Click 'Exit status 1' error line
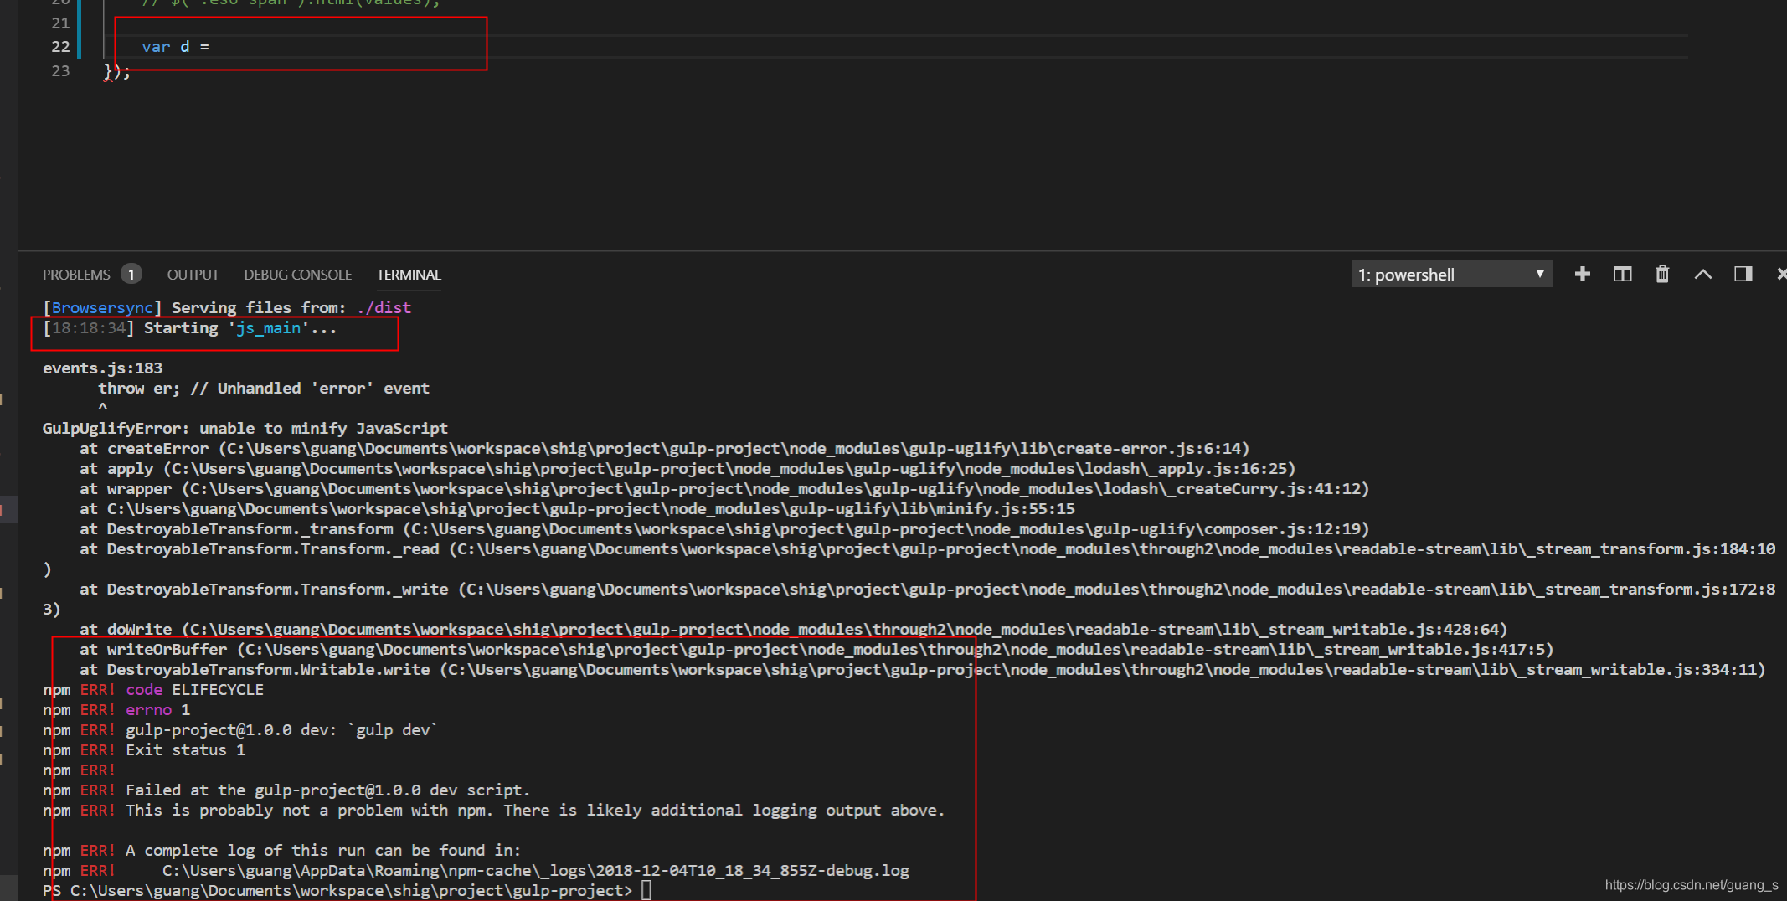The image size is (1787, 901). (185, 749)
